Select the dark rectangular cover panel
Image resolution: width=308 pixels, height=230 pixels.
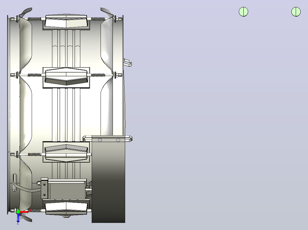pyautogui.click(x=109, y=179)
